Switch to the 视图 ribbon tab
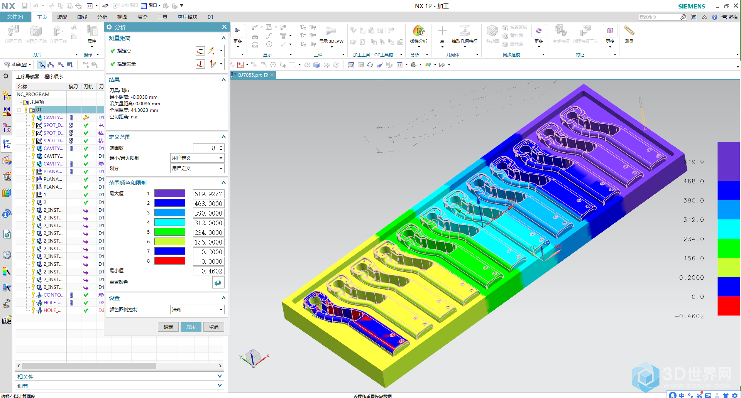The width and height of the screenshot is (741, 398). tap(122, 17)
